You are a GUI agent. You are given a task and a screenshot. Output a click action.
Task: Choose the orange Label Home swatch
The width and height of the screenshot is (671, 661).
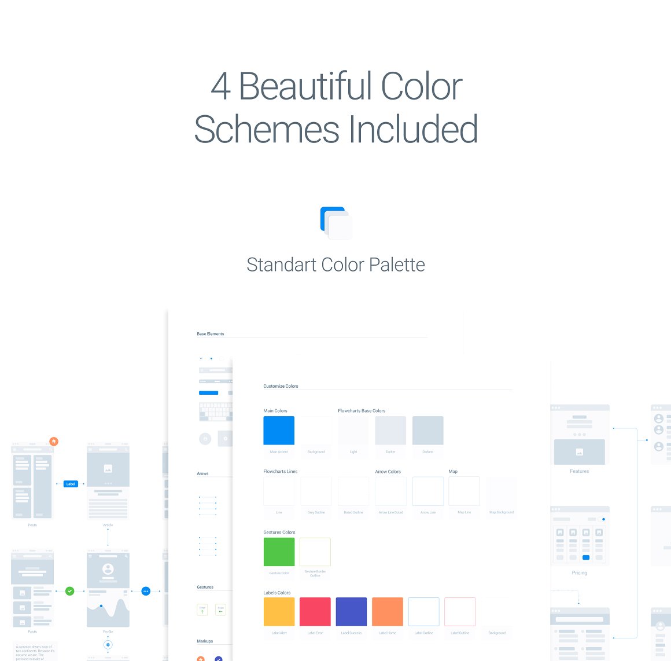[x=388, y=612]
